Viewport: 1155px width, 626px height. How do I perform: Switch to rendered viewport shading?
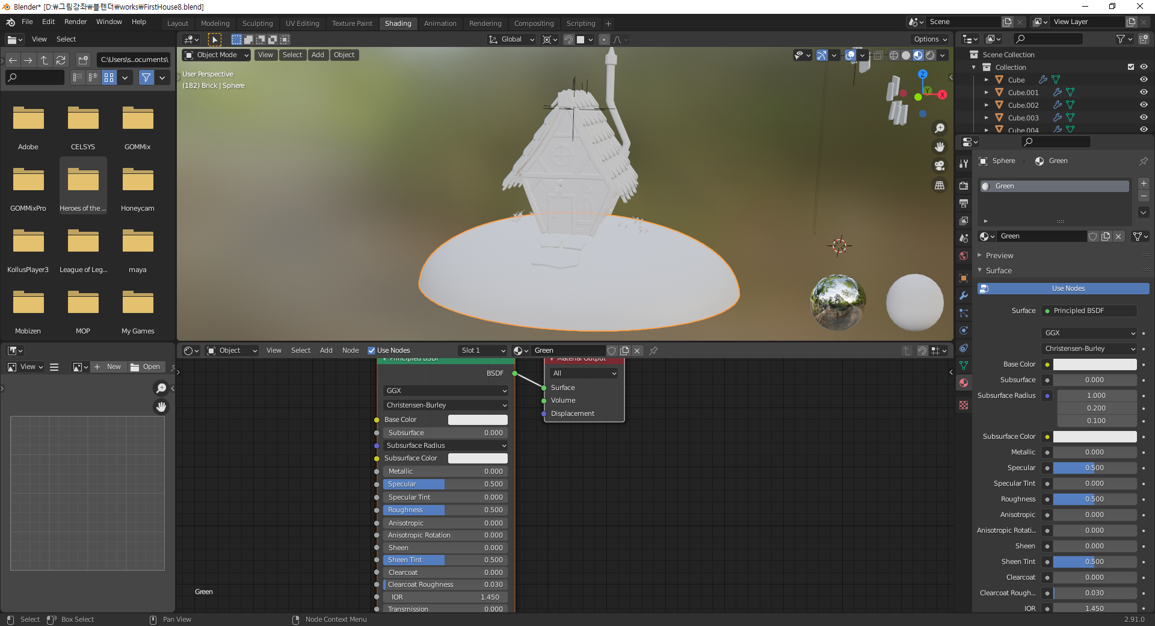coord(930,55)
